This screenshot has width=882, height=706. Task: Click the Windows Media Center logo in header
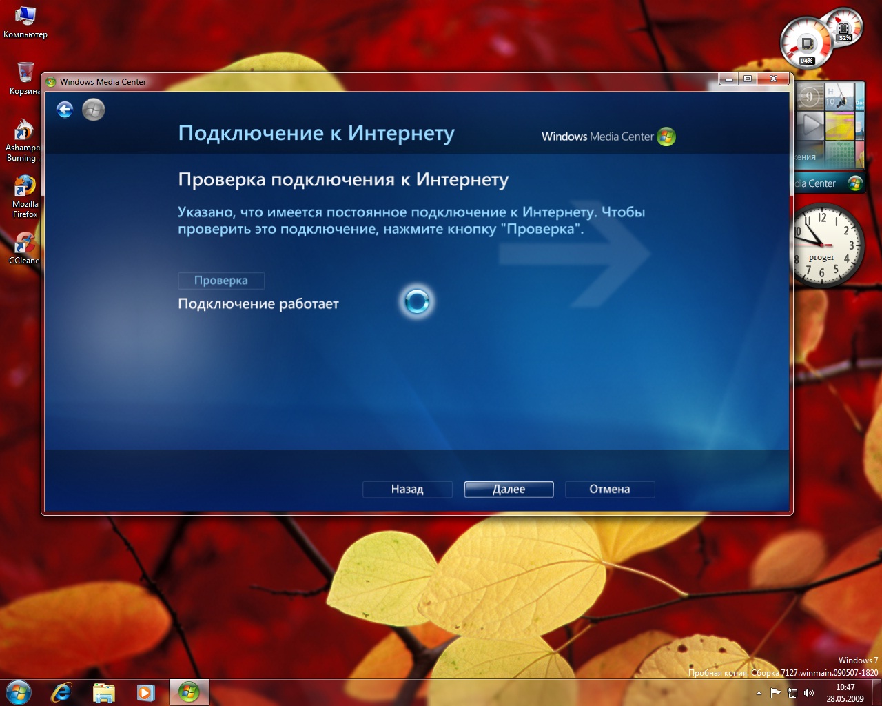click(x=608, y=137)
